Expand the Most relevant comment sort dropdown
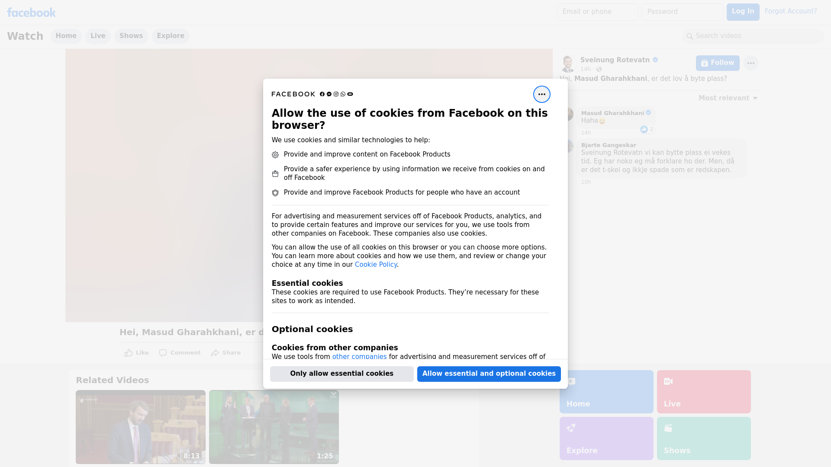 (728, 98)
